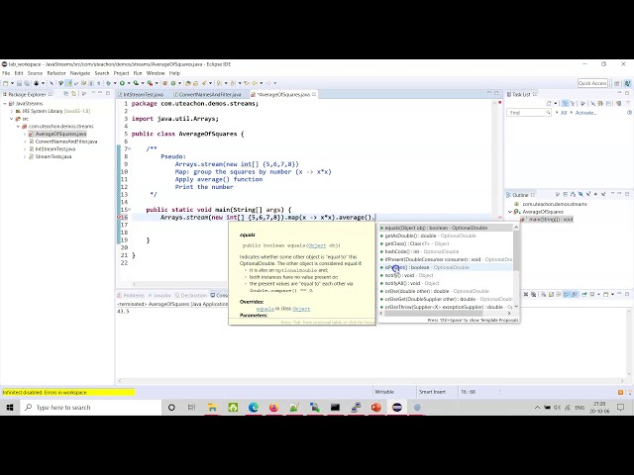Screen dimensions: 634x475
Task: Collapse the src folder node
Action: pyautogui.click(x=12, y=119)
